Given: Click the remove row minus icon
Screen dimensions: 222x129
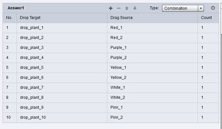Looking at the screenshot, I should (x=119, y=8).
